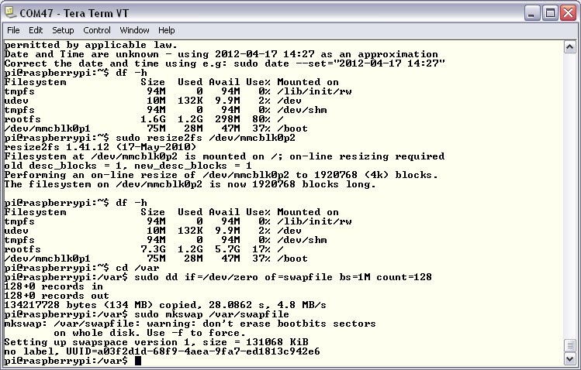Click the 'permitted by applicable law.' line
This screenshot has width=581, height=370.
pos(92,45)
